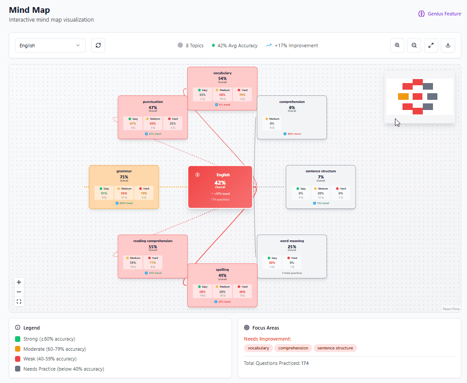Screen dimensions: 467x383
Task: Refresh the mind map with the refresh icon
Action: point(98,45)
